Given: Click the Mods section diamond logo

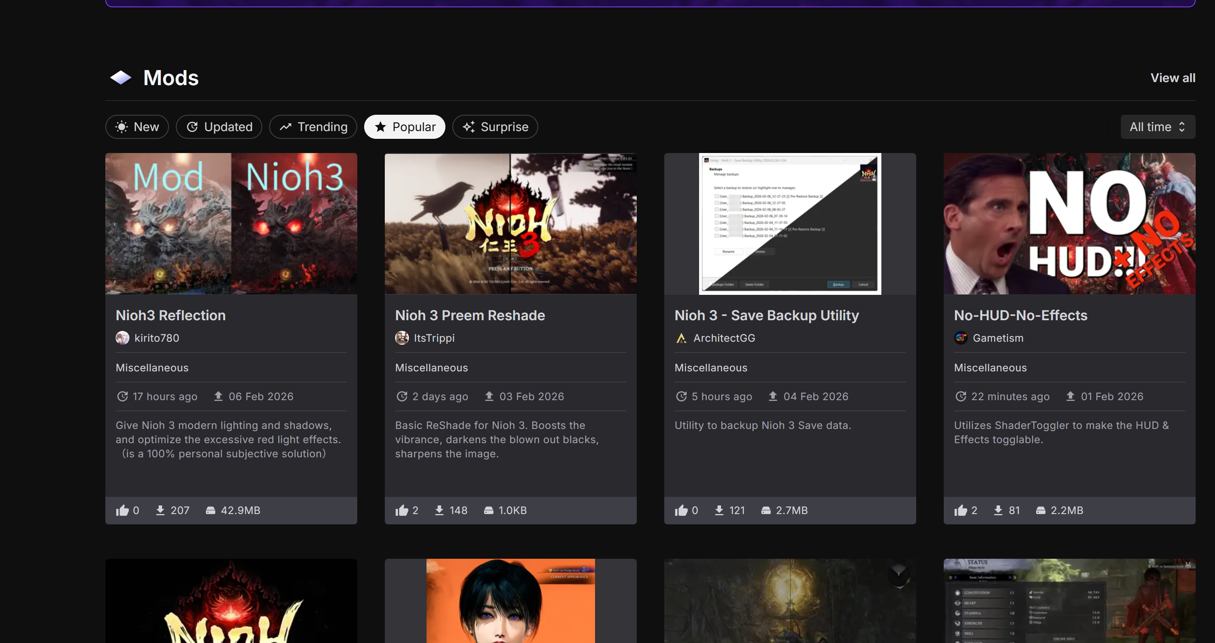Looking at the screenshot, I should pos(121,78).
